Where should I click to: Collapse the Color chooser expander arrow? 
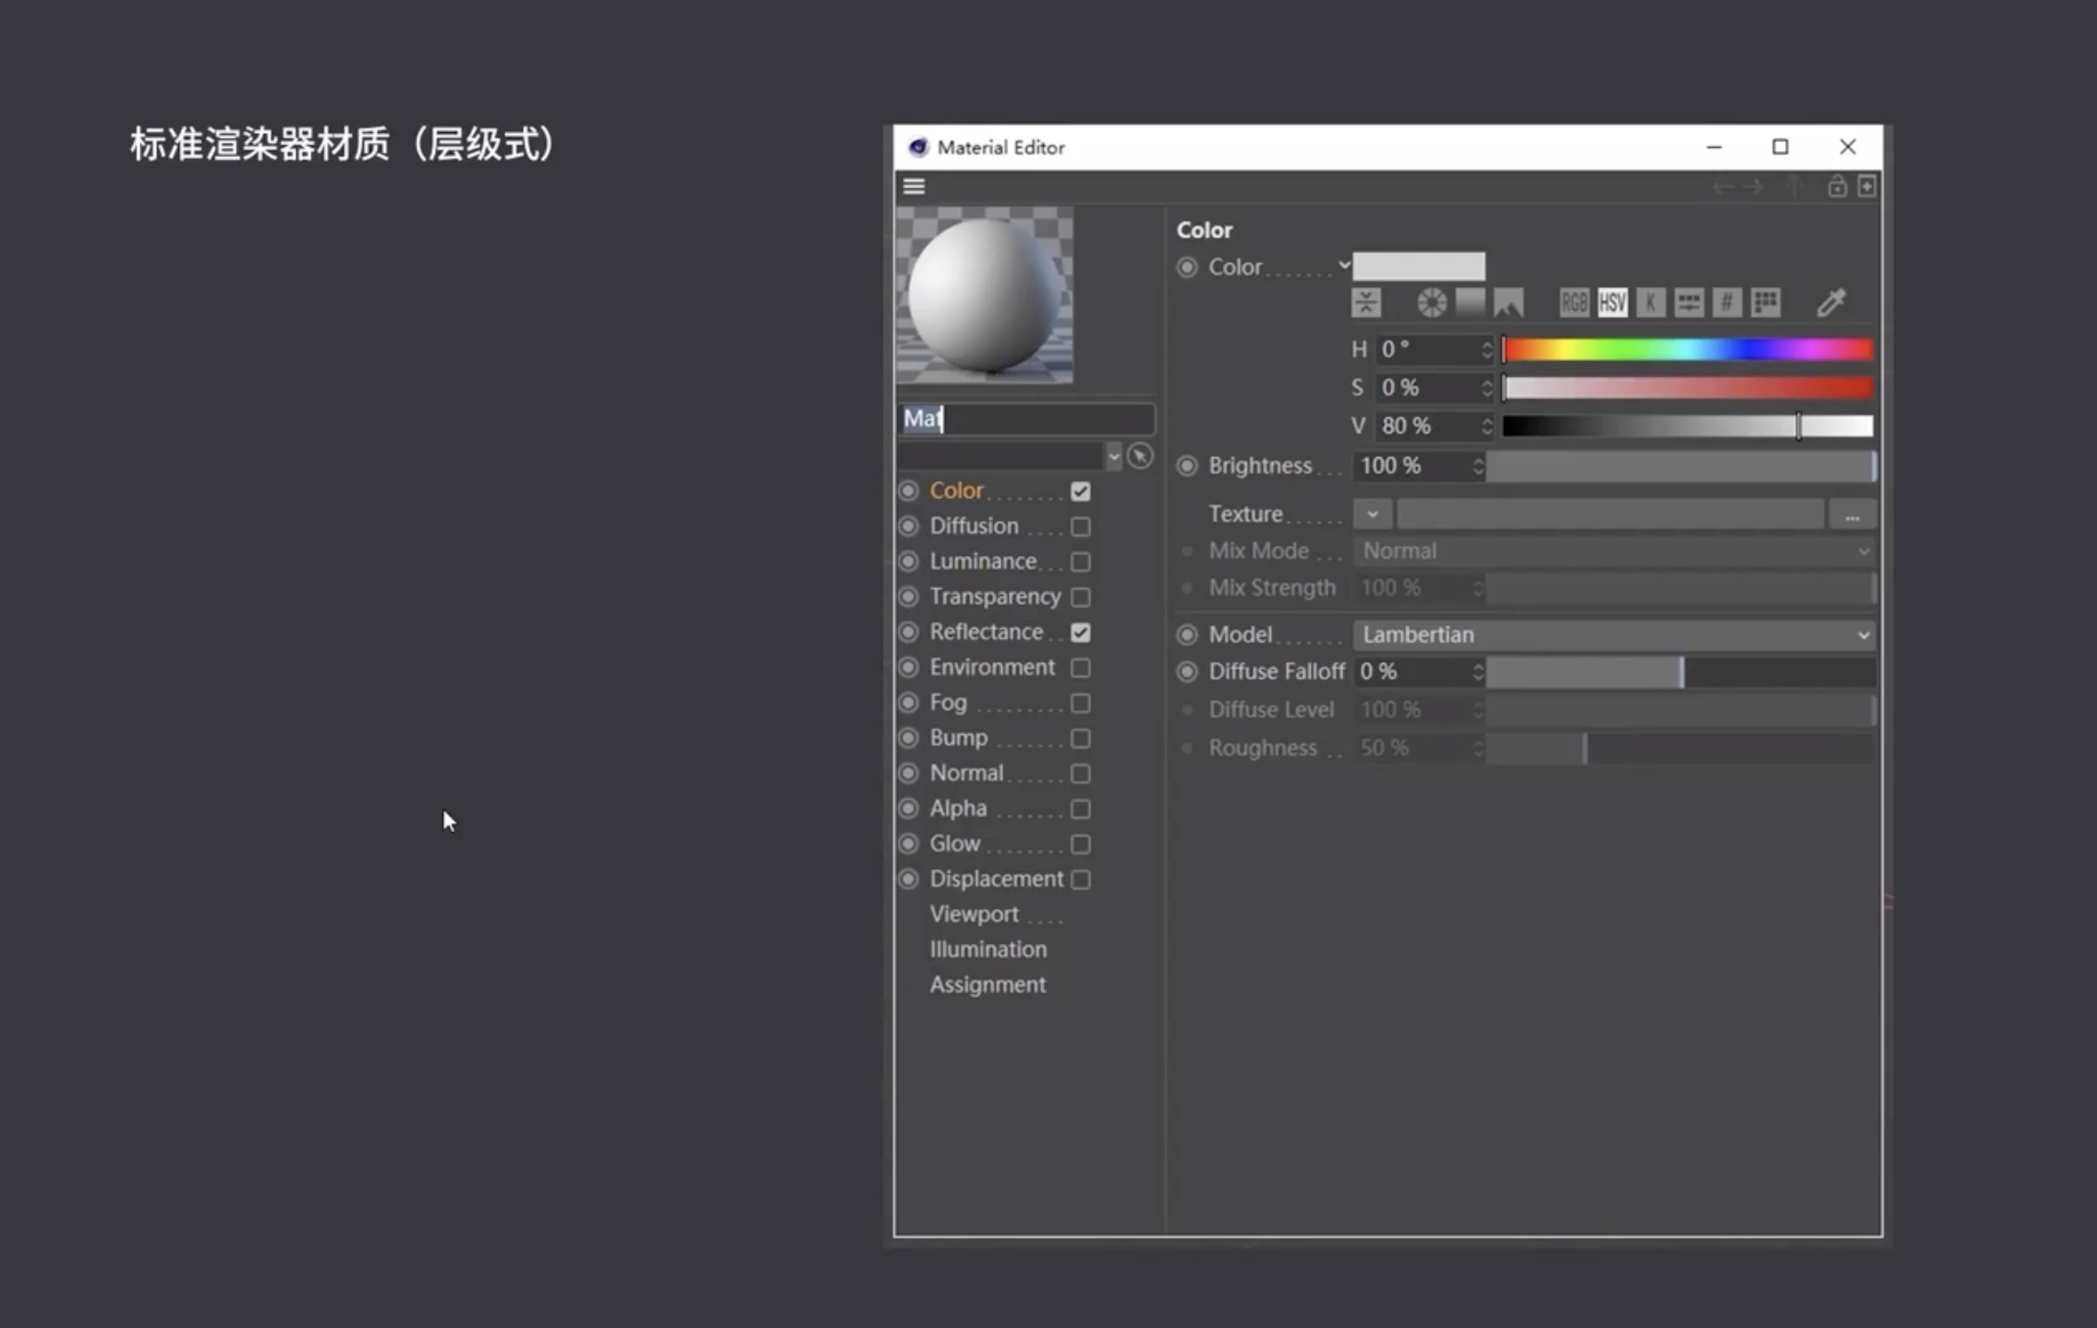click(1344, 266)
